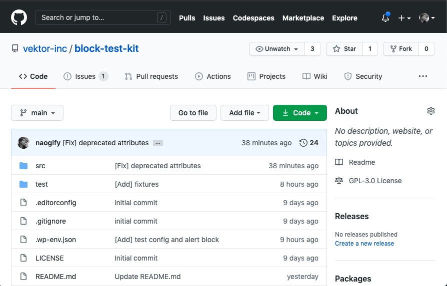
Task: Click the file icon beside .gitignore
Action: coord(23,221)
